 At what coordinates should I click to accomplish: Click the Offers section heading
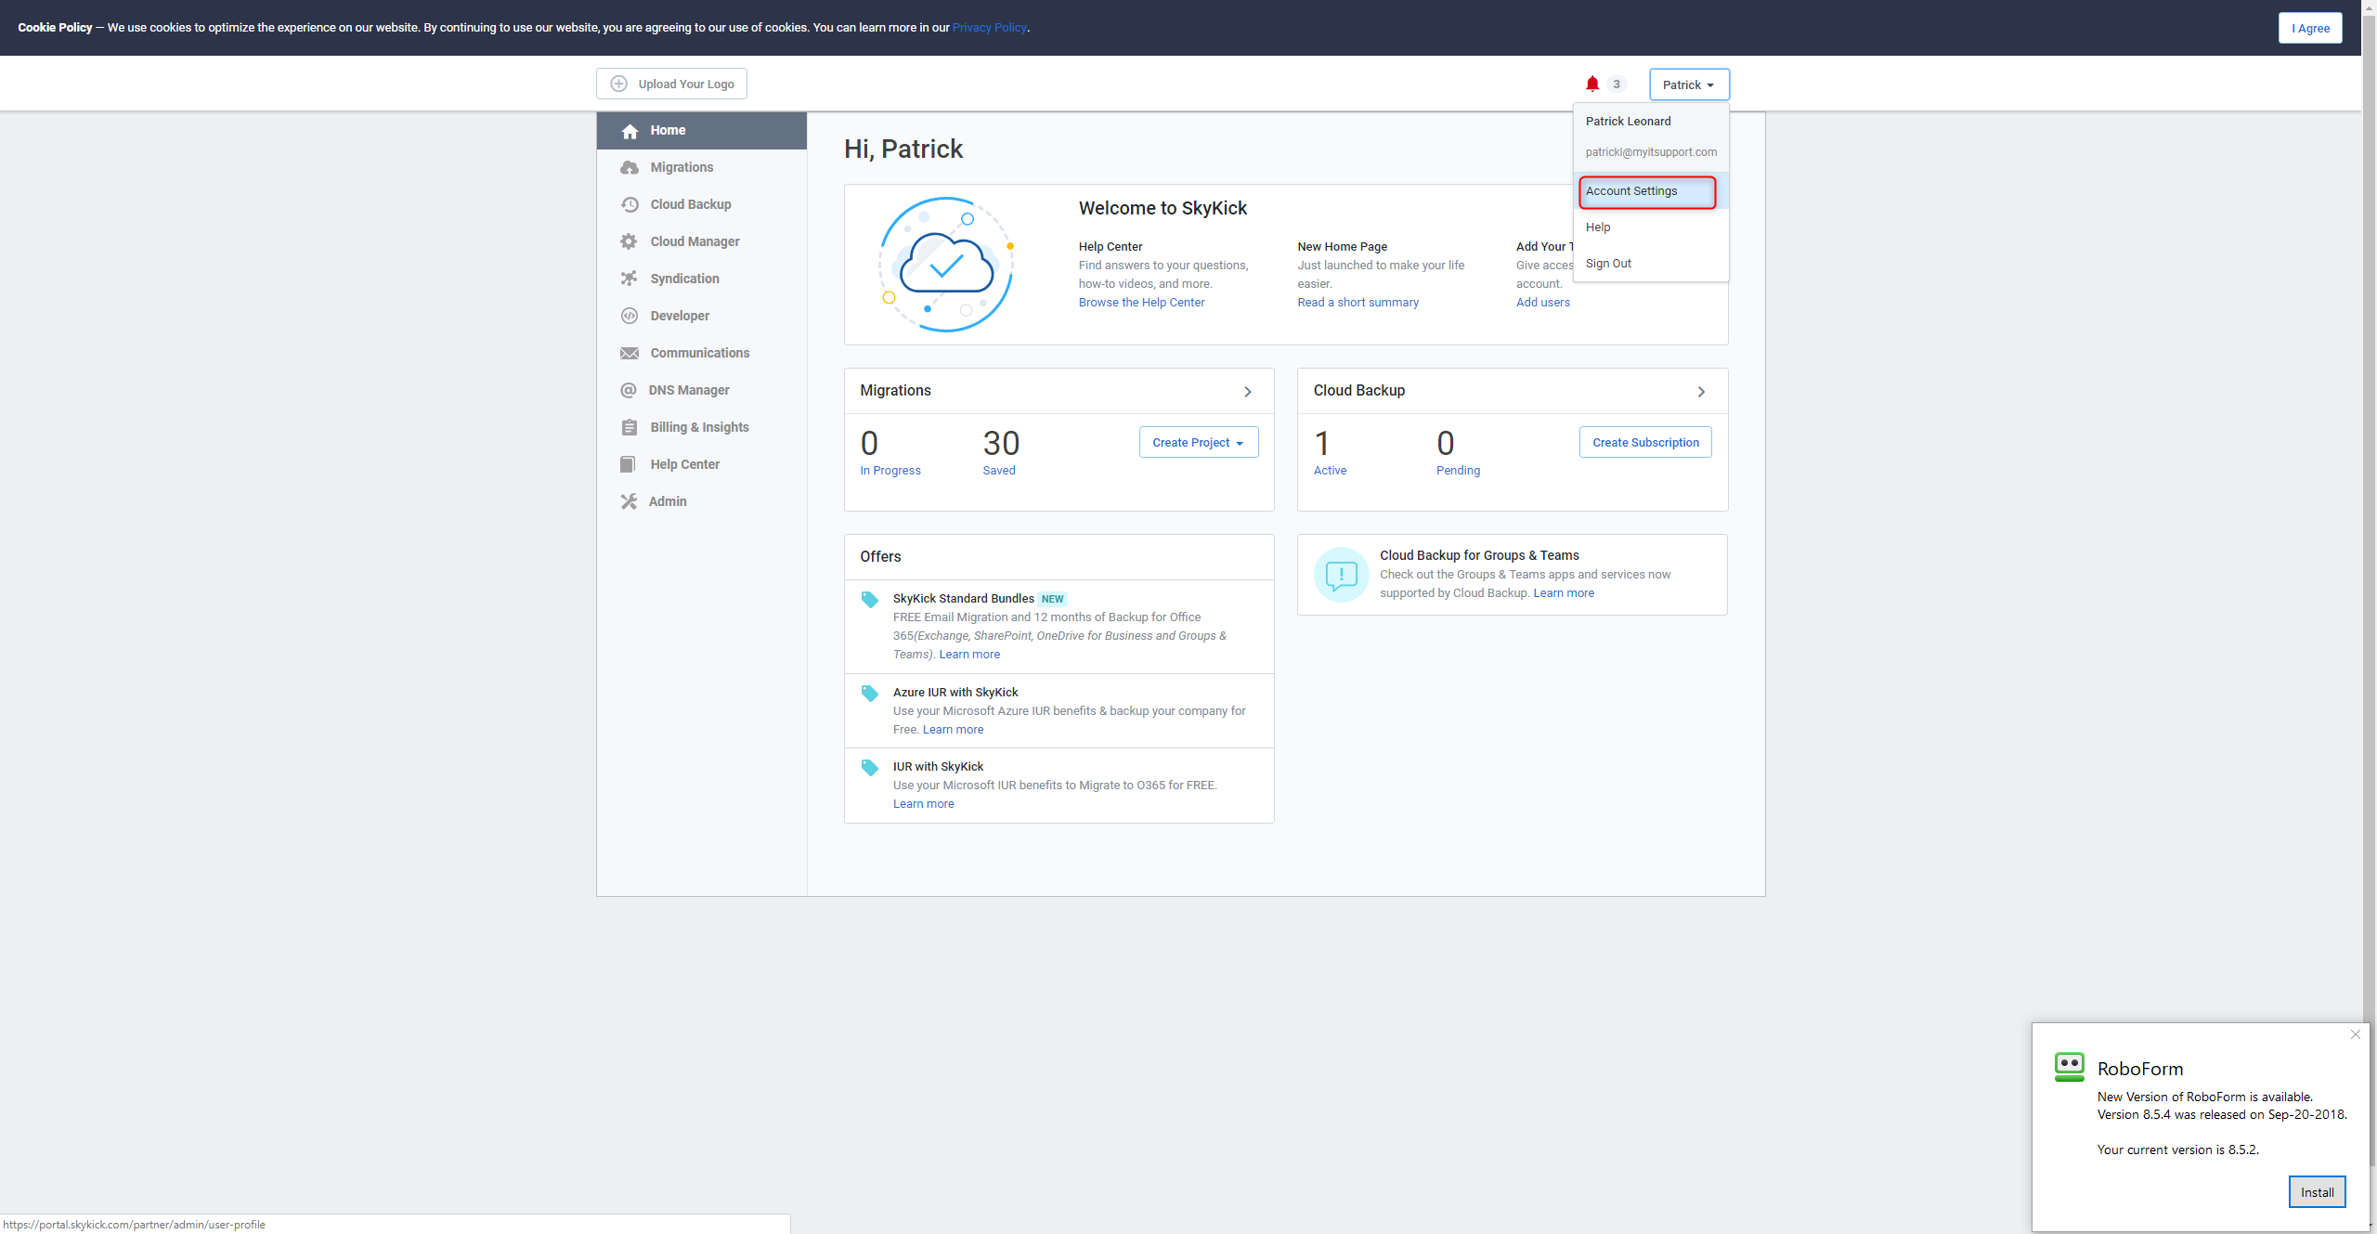[880, 557]
